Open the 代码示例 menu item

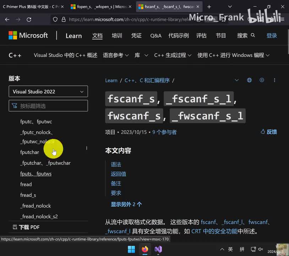coord(179,36)
